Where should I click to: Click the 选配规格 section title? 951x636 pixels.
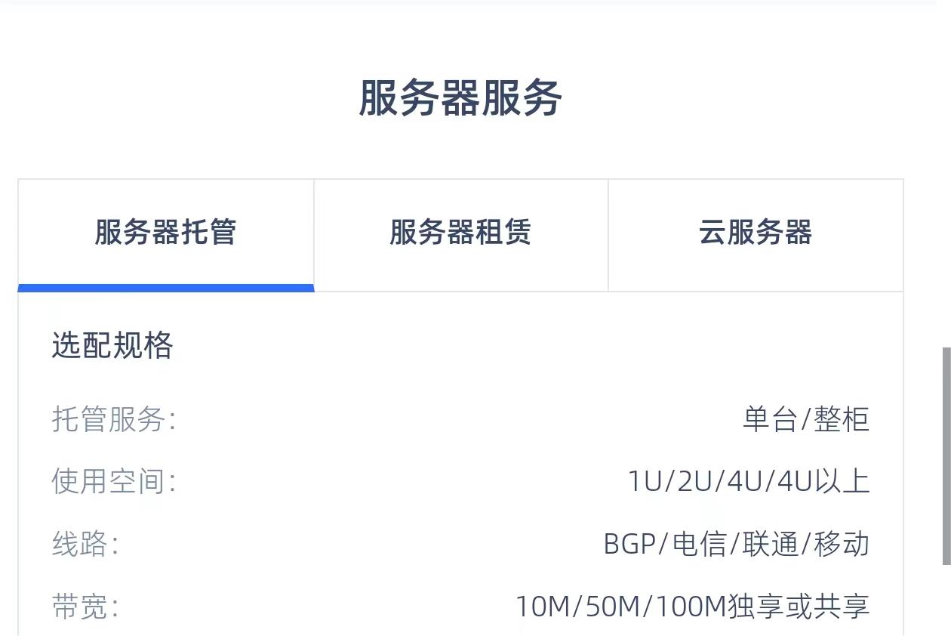click(x=112, y=346)
